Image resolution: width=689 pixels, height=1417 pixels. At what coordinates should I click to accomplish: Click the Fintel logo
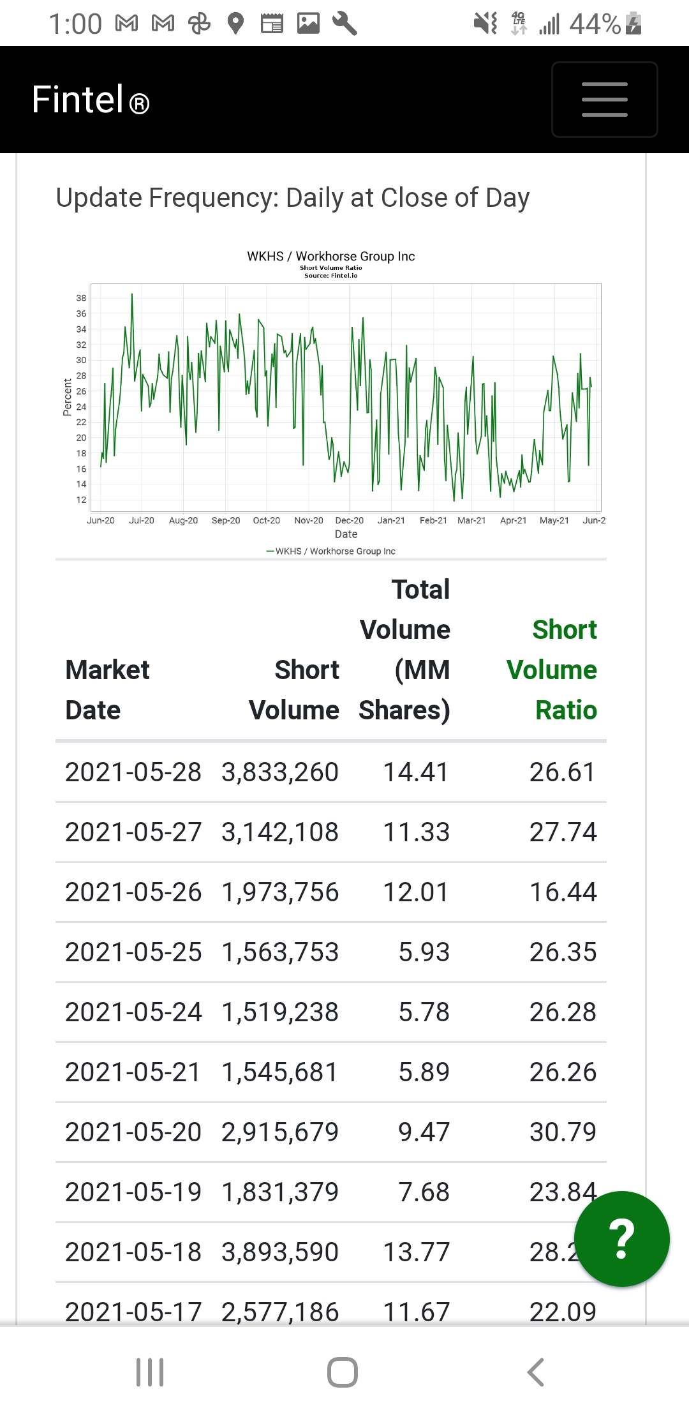pyautogui.click(x=91, y=100)
